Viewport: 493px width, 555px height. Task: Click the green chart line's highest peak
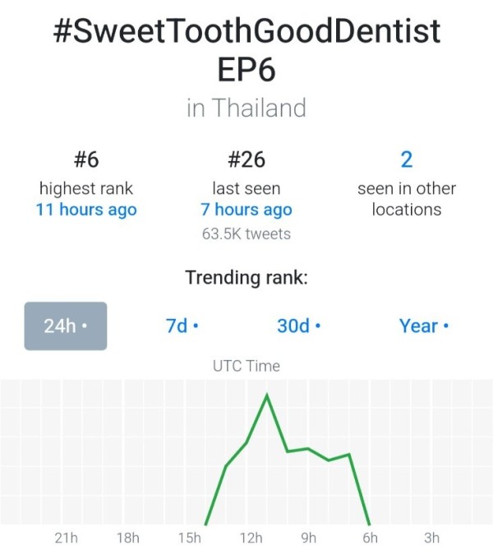pyautogui.click(x=267, y=395)
